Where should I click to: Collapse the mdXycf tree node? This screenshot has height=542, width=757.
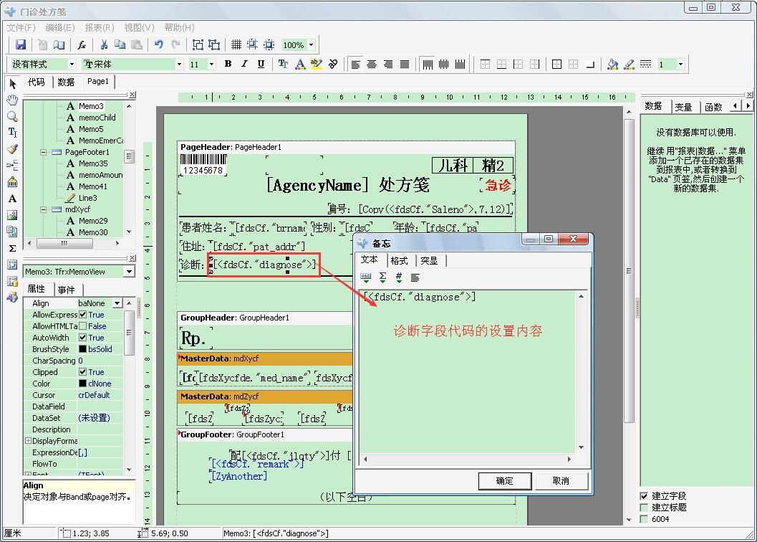tap(44, 209)
